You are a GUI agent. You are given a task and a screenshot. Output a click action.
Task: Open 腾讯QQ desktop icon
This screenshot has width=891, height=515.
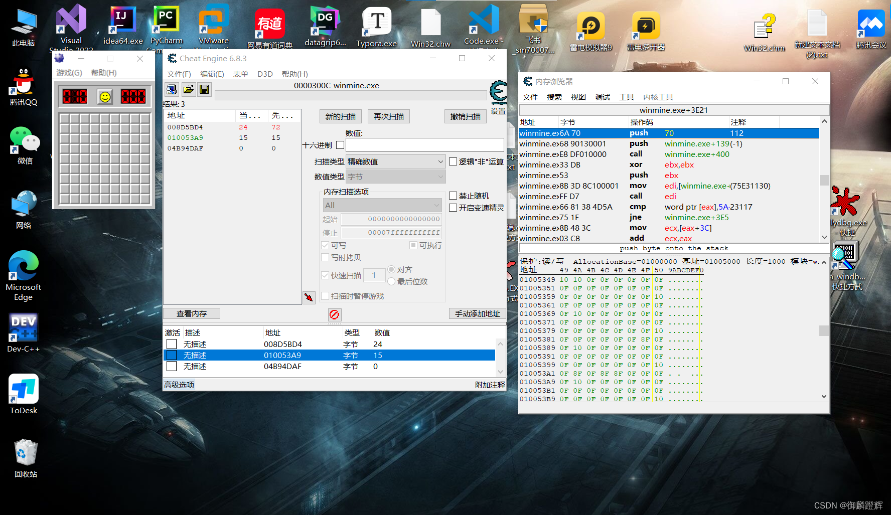24,86
